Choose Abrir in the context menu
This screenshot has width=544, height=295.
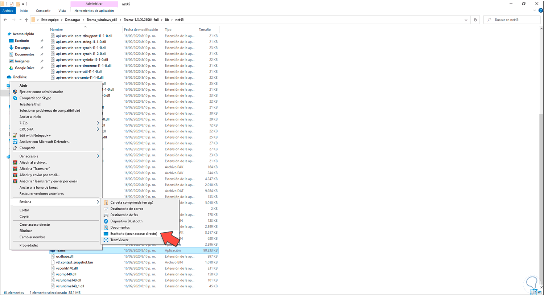[24, 86]
